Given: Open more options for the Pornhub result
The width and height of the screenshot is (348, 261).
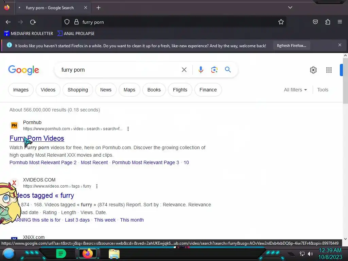Looking at the screenshot, I should (x=128, y=129).
